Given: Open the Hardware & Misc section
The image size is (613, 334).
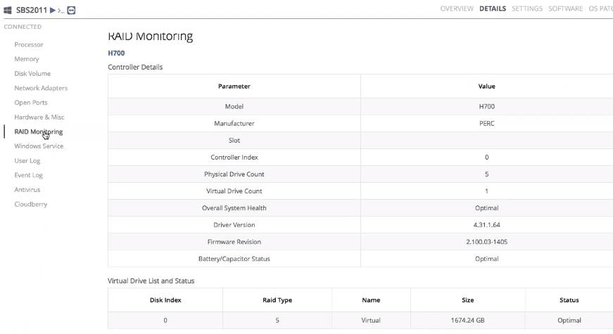Looking at the screenshot, I should tap(39, 117).
